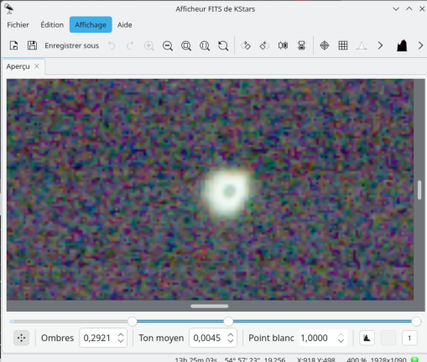
Task: Click the green status indicator light
Action: [415, 359]
